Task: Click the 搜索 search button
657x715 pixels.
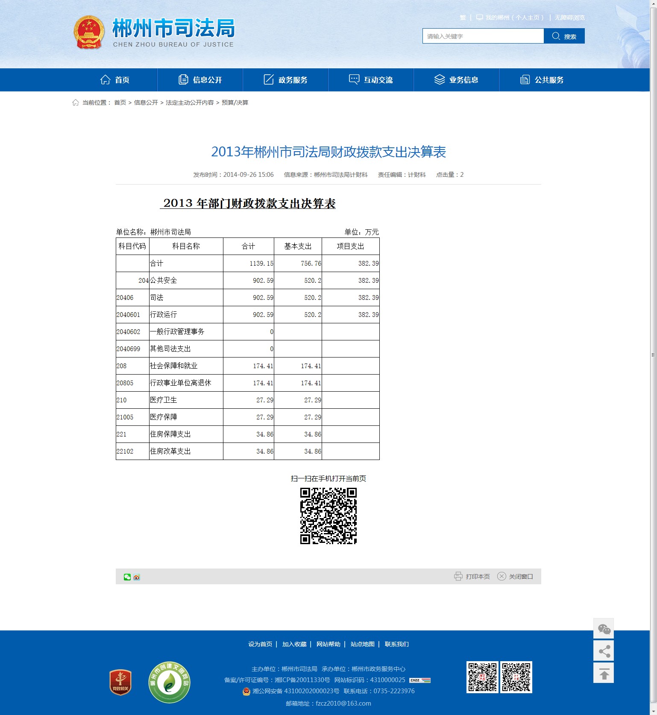Action: [x=564, y=36]
